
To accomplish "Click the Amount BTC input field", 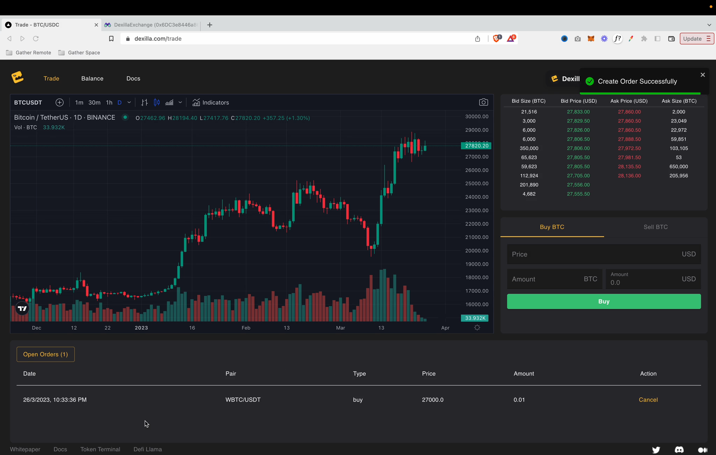I will pyautogui.click(x=554, y=279).
